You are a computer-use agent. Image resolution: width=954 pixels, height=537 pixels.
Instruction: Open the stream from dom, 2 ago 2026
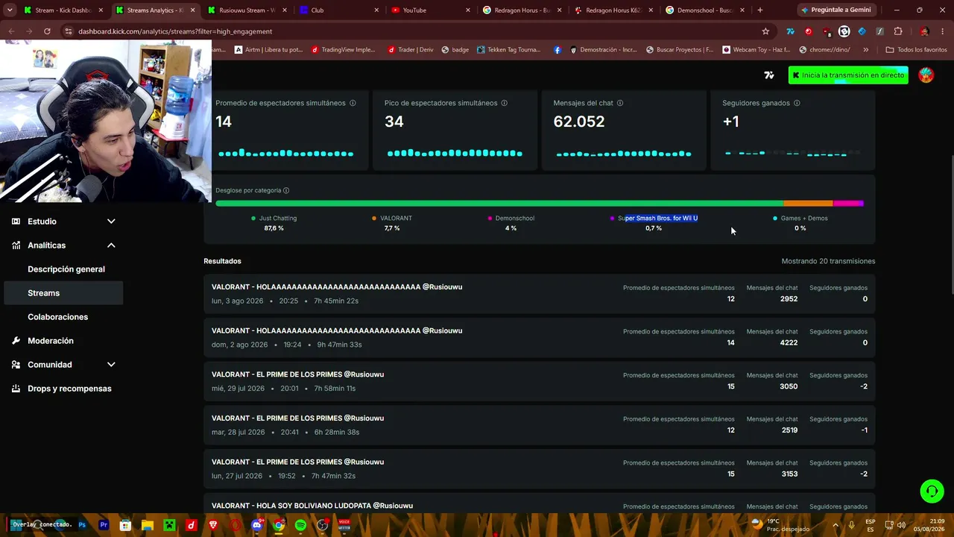[x=540, y=337]
